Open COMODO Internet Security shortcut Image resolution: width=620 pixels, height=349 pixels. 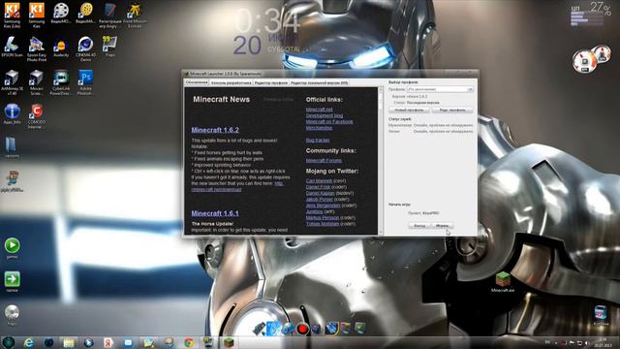pyautogui.click(x=37, y=116)
